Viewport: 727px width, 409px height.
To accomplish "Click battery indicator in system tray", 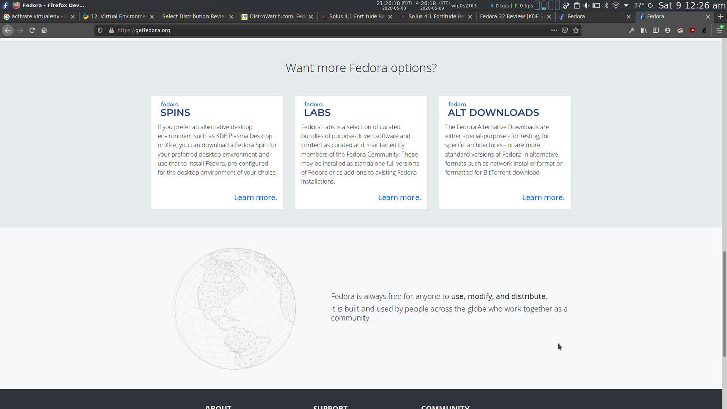I will click(x=596, y=5).
